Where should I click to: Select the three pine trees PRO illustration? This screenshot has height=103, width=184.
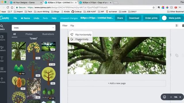pos(19,69)
